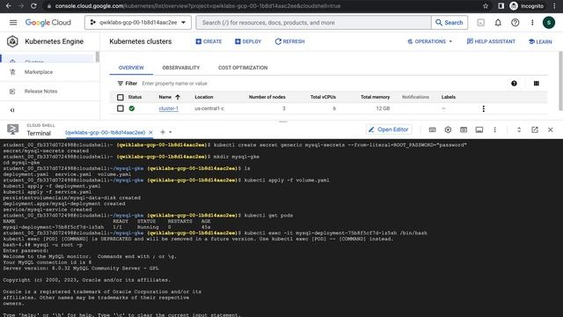Open Cloud Shell terminal settings gear
Viewport: 563px width, 317px height.
(448, 129)
